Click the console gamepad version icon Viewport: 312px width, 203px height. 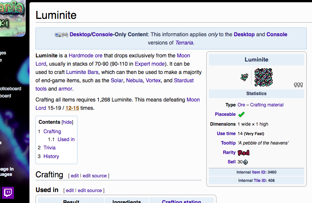click(65, 35)
